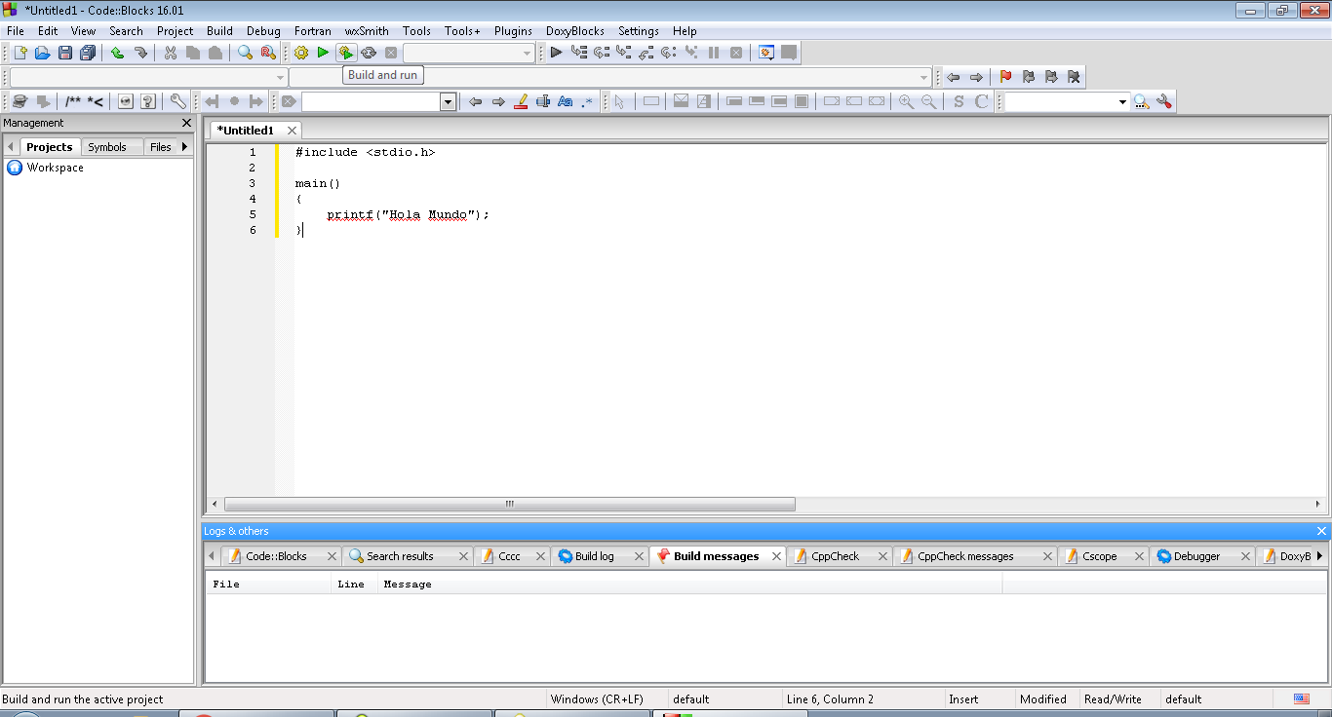Open the Build menu
This screenshot has width=1332, height=717.
coord(219,31)
